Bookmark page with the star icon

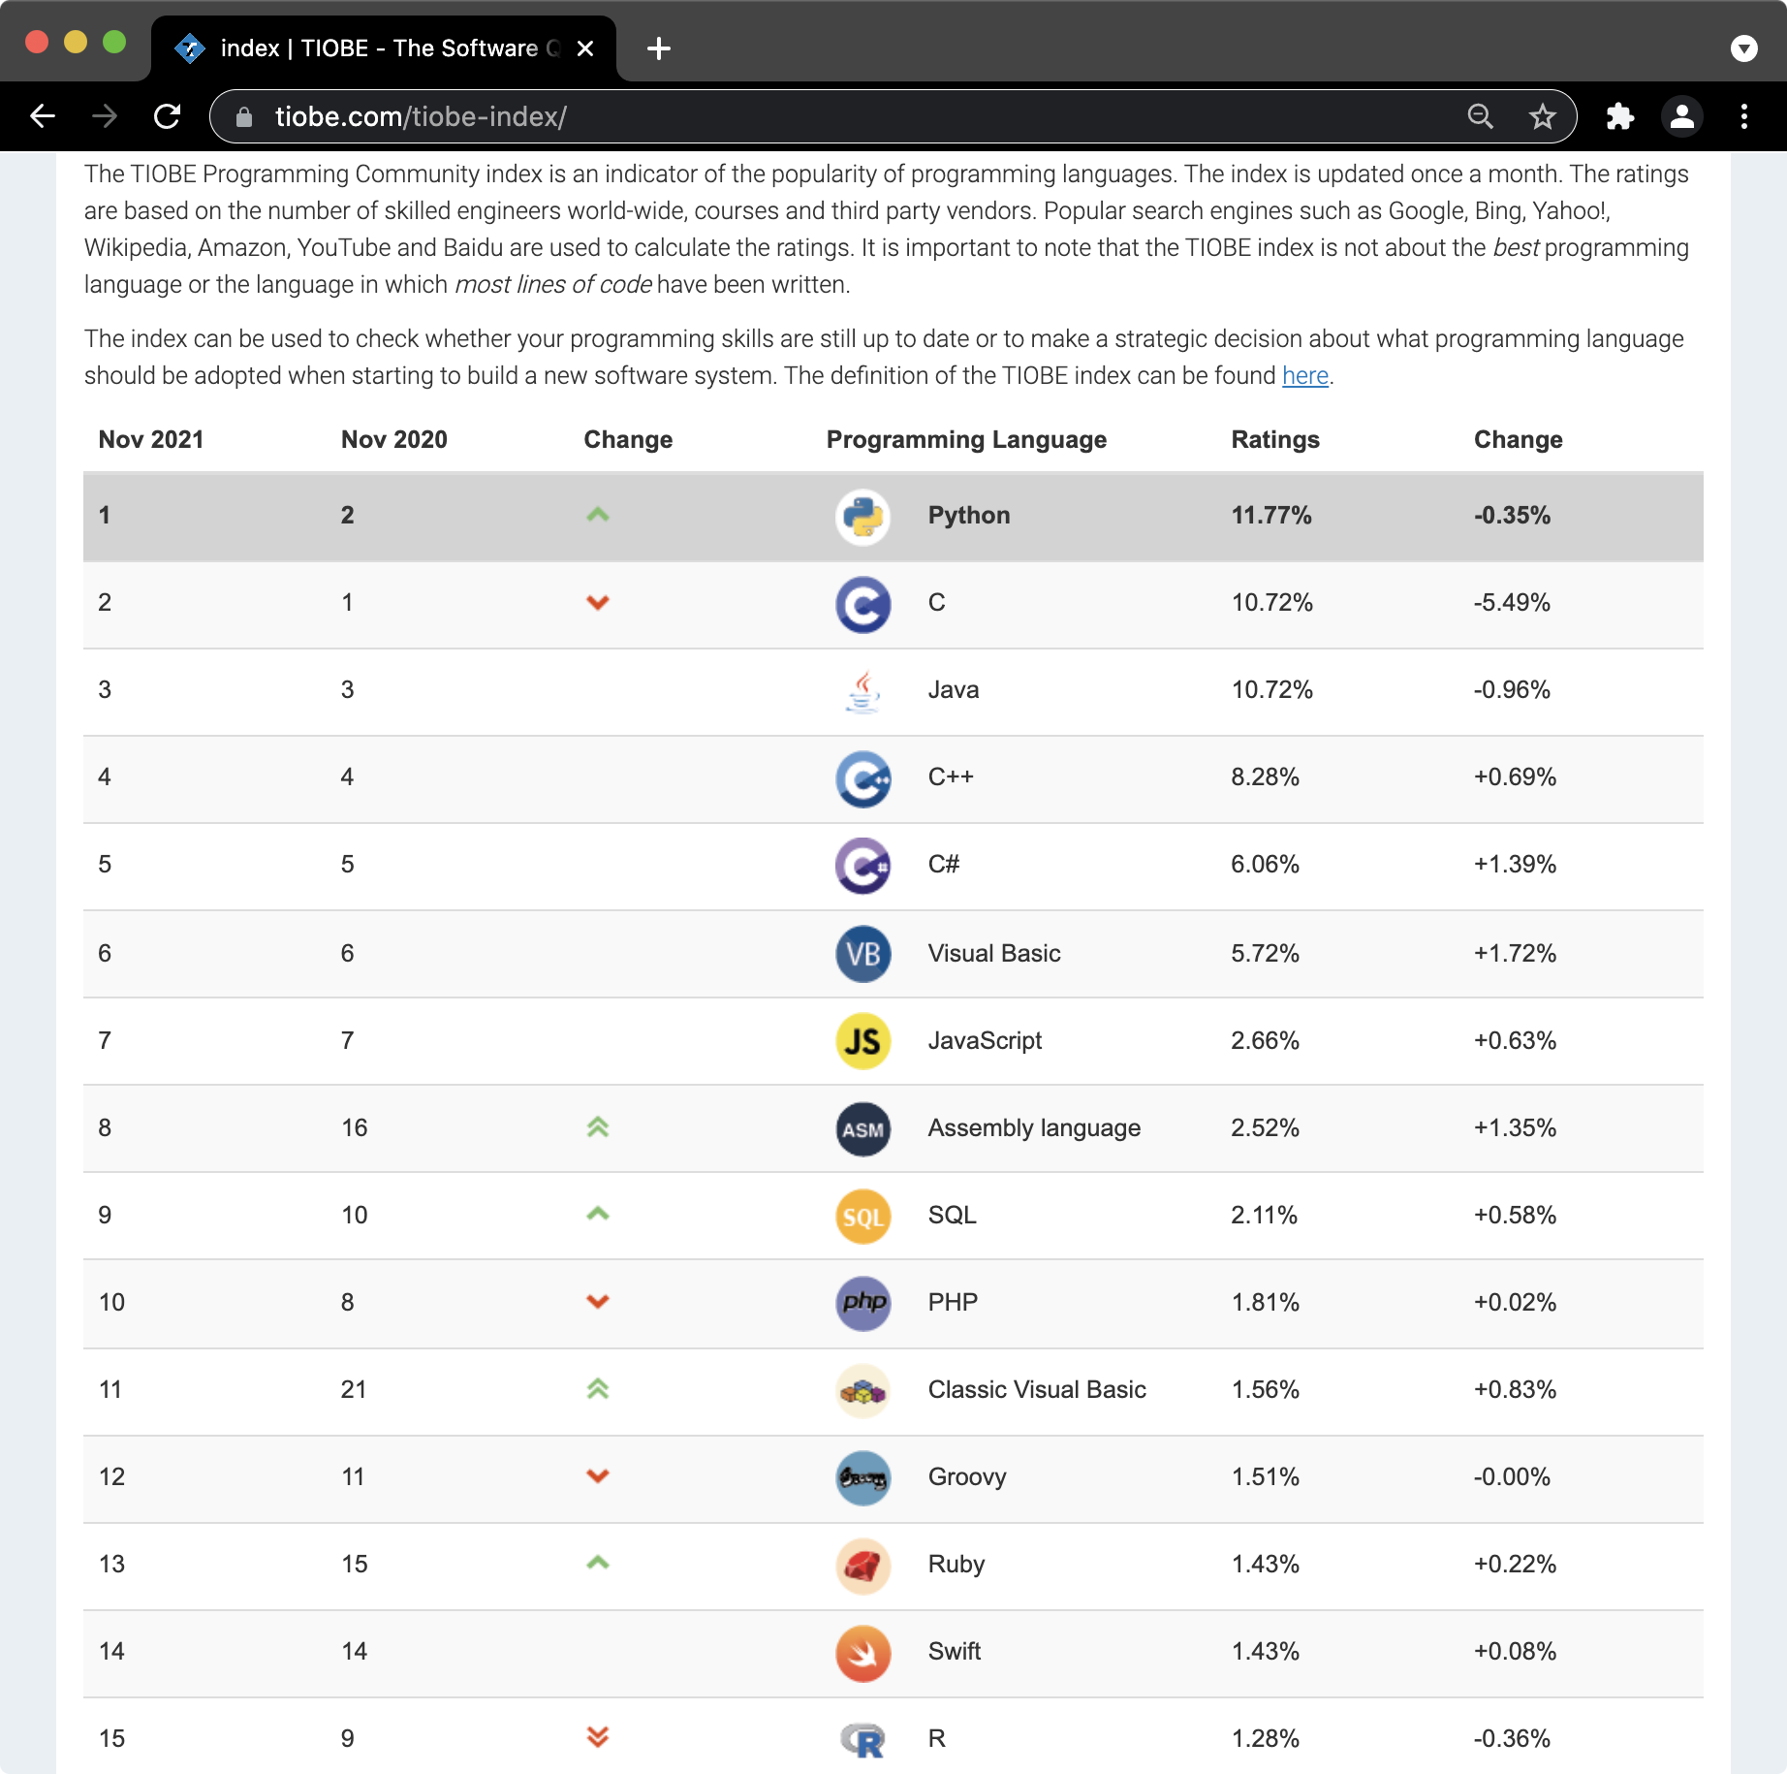click(x=1542, y=116)
